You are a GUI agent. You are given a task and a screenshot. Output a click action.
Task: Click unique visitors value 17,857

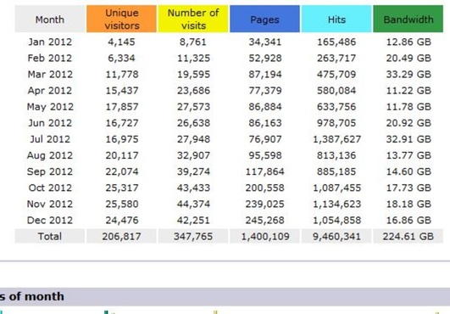tap(122, 107)
